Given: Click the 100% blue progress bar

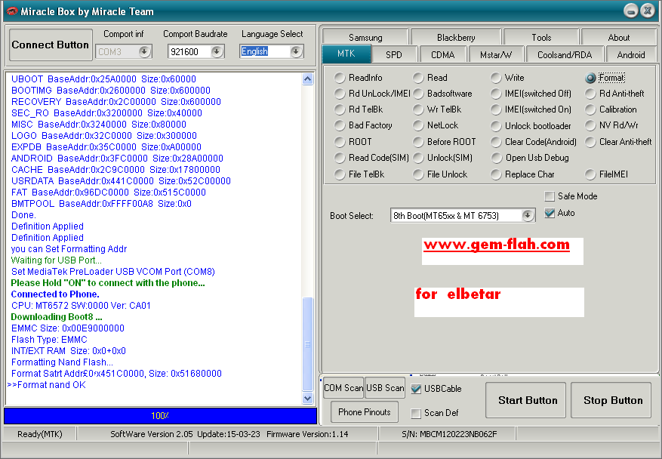Looking at the screenshot, I should pyautogui.click(x=161, y=416).
